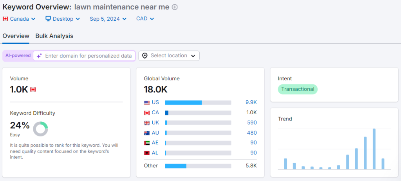Viewport: 401px width, 181px height.
Task: Click the Keyword Difficulty donut chart
Action: [40, 129]
